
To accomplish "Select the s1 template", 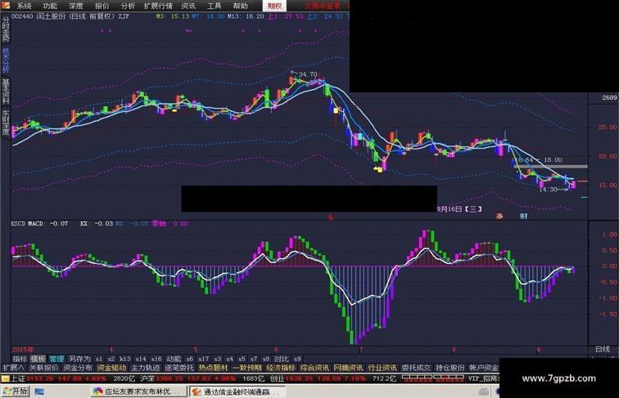I will [x=99, y=359].
